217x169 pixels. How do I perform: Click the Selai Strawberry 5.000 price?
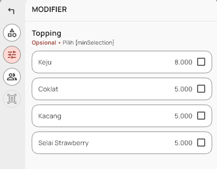pos(183,143)
